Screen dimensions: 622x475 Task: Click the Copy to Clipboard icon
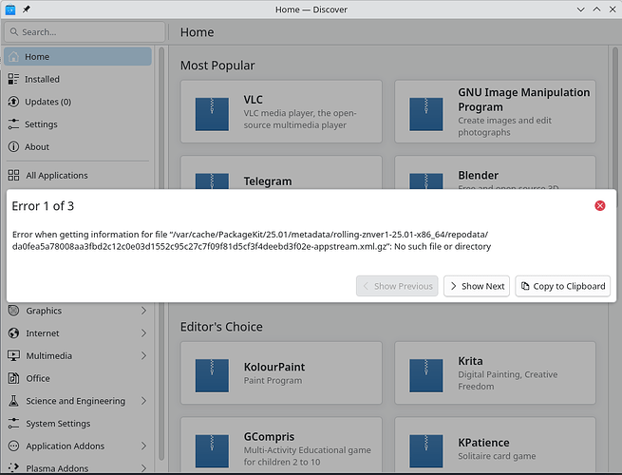[525, 286]
